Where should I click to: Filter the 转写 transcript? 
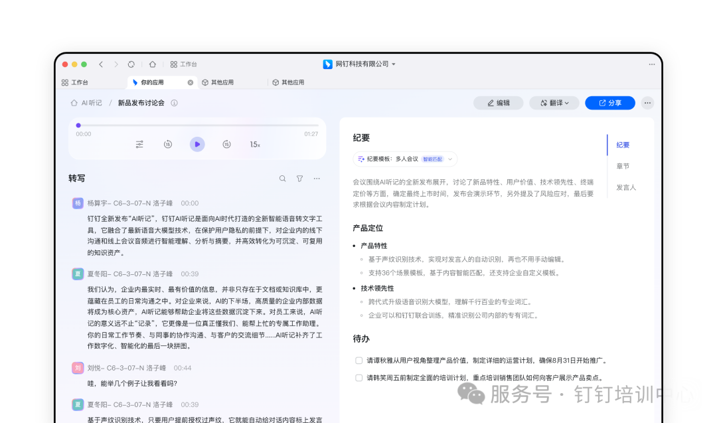coord(299,179)
